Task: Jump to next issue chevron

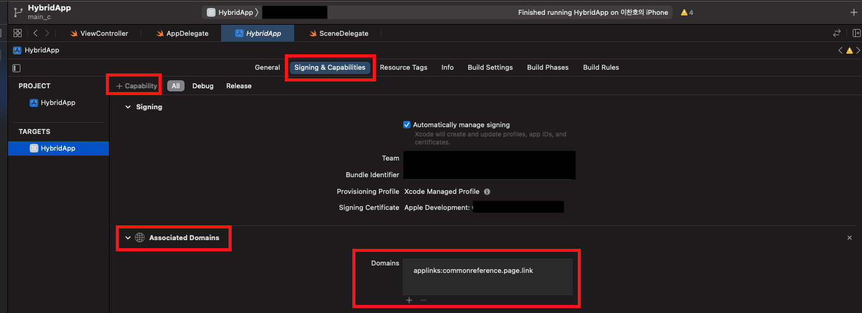Action: 858,51
